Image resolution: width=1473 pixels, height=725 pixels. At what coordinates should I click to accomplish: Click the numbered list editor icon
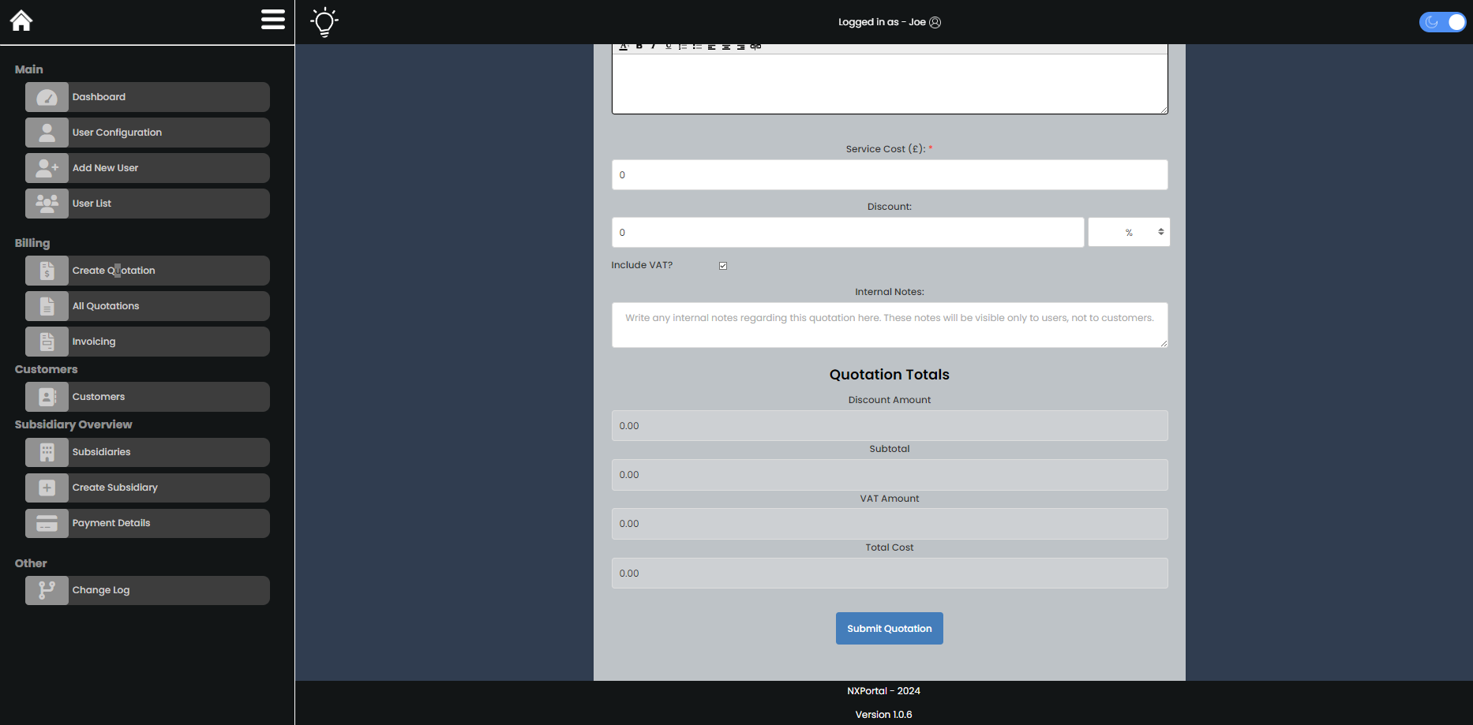click(683, 47)
